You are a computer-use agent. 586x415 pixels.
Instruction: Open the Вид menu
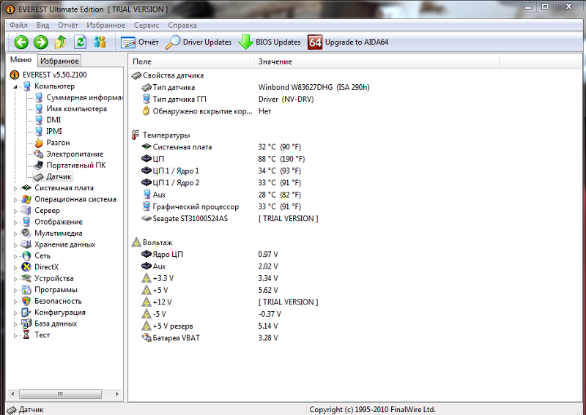pos(43,25)
